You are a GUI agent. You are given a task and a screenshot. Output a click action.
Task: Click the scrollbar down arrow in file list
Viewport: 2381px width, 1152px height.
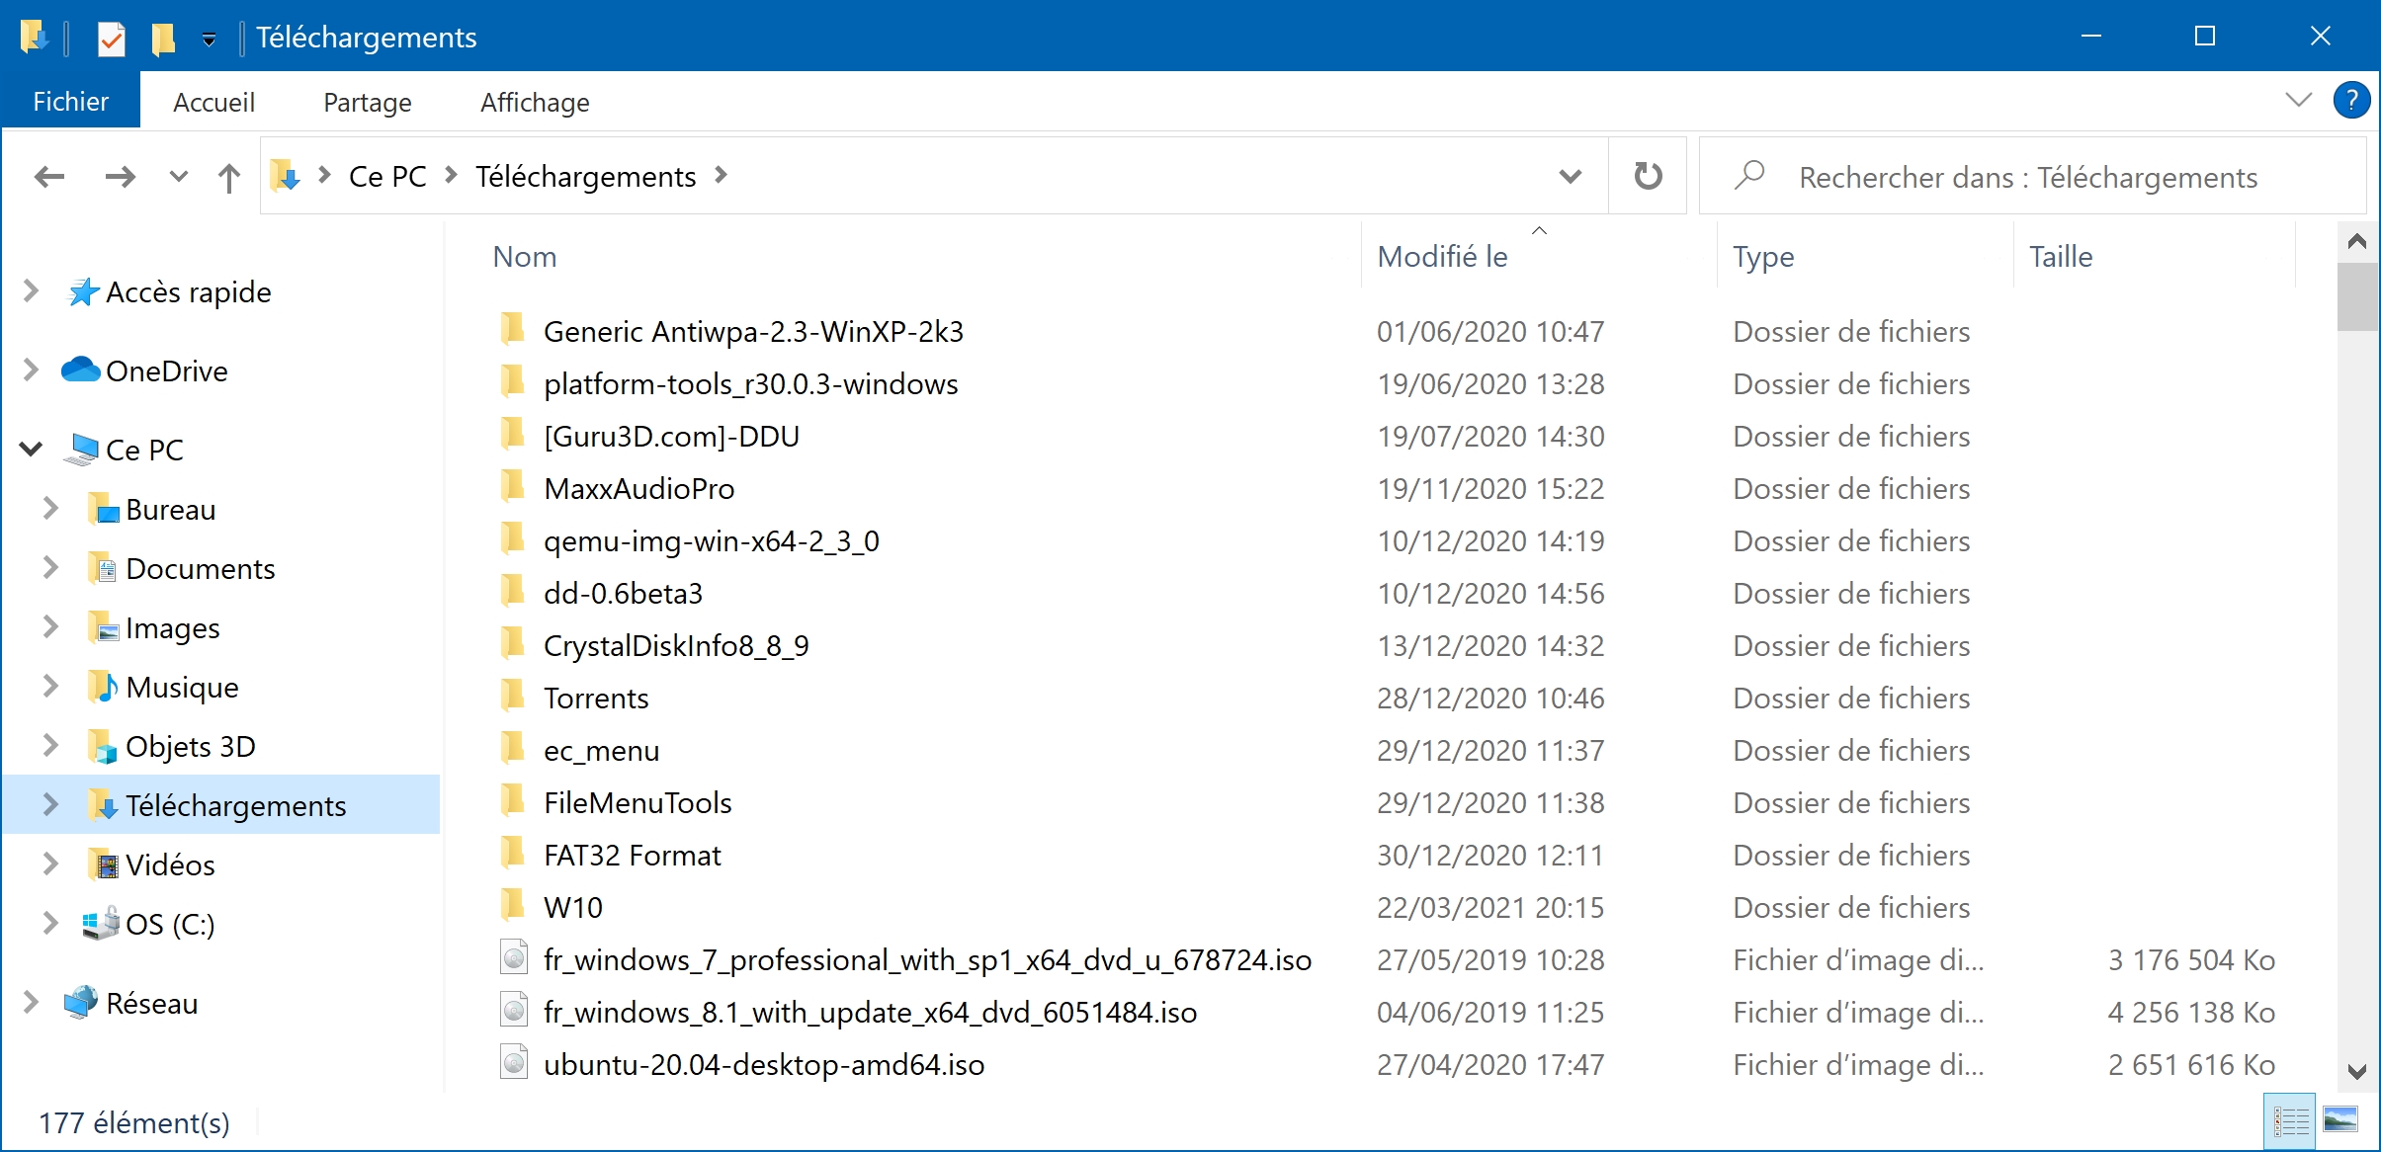2357,1072
